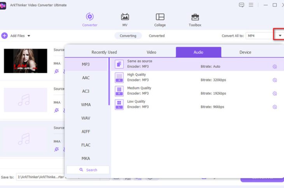The image size is (284, 188).
Task: Choose the Medium Quality 192kbps preset text
Action: pyautogui.click(x=139, y=88)
